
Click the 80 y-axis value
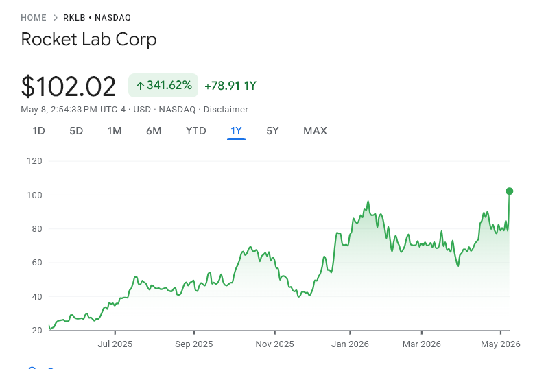(37, 229)
